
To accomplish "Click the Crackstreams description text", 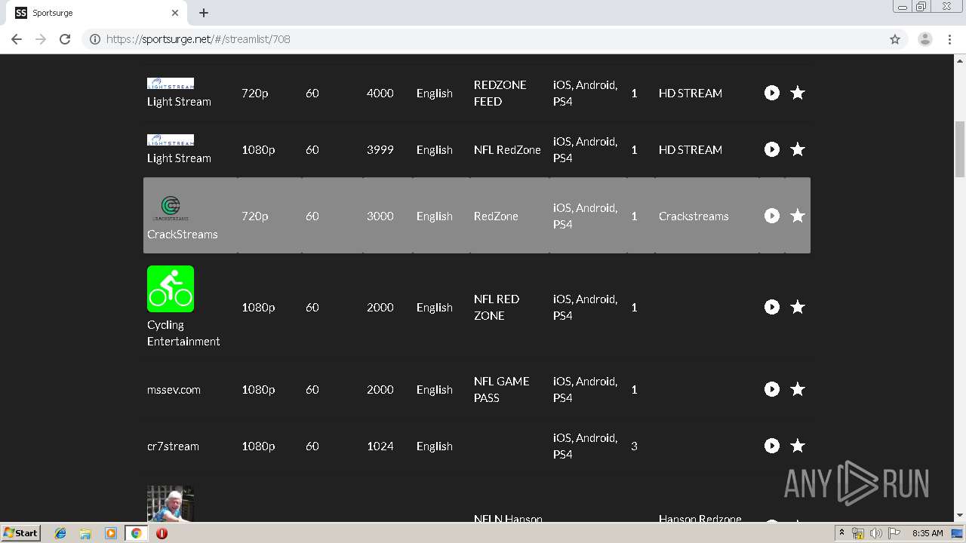I will click(694, 216).
